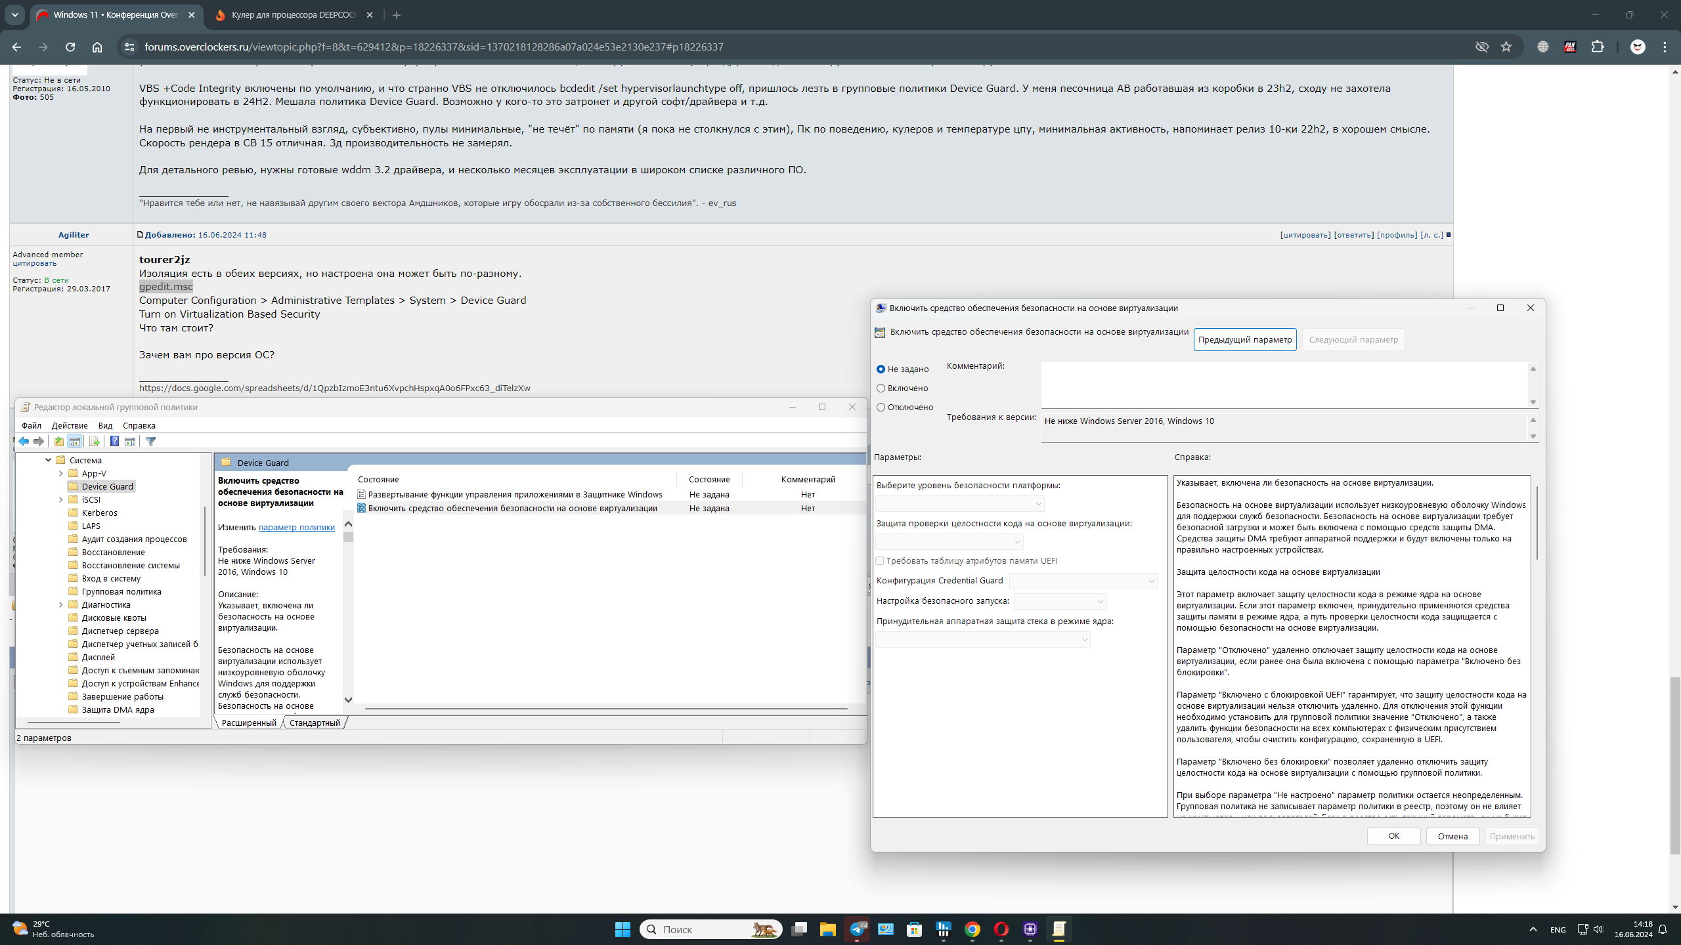Select the "Отключено" radio button

tap(881, 408)
